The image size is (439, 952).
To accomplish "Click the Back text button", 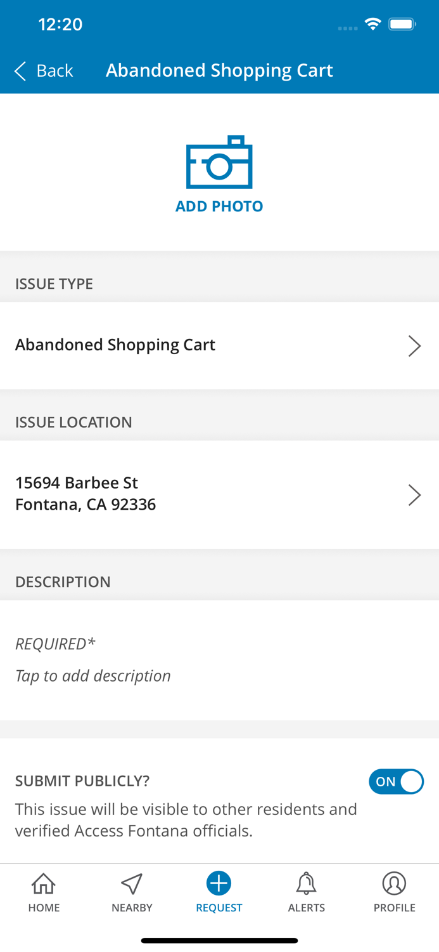I will [x=54, y=70].
